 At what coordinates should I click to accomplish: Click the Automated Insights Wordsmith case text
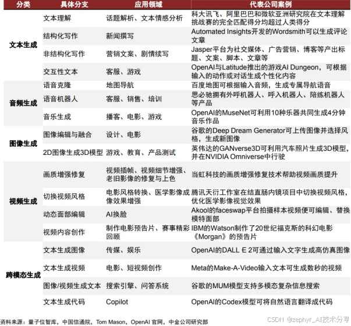(269, 36)
